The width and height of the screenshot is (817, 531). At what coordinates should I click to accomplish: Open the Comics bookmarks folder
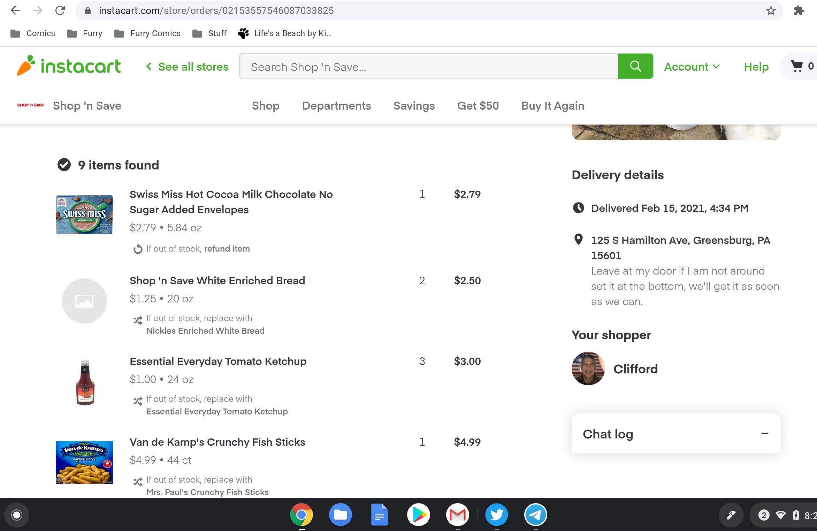33,33
